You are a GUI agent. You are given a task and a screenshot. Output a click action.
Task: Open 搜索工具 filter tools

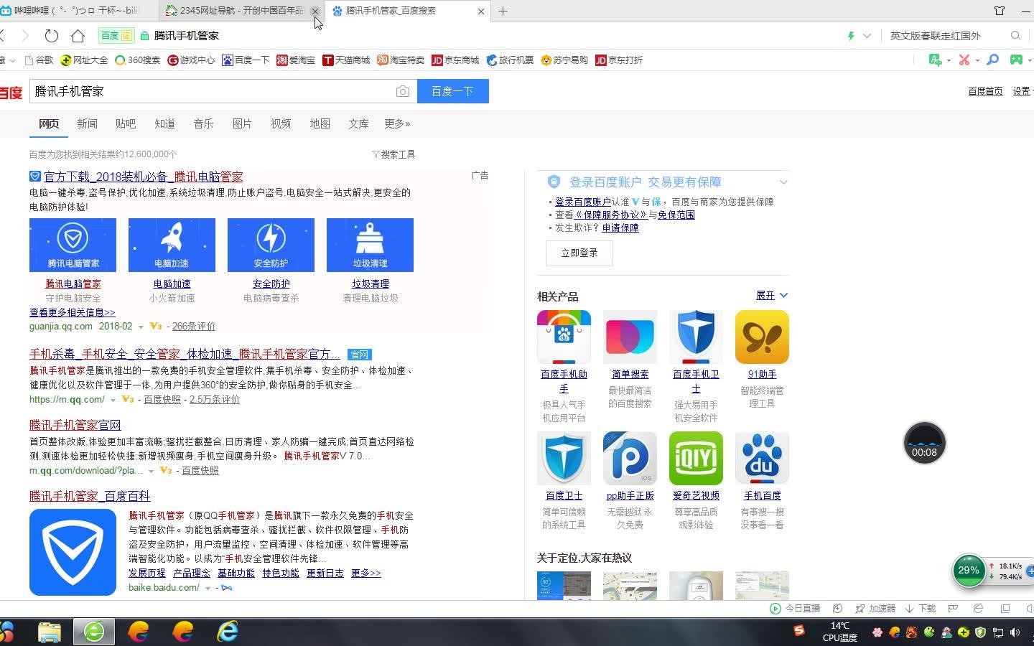point(393,154)
